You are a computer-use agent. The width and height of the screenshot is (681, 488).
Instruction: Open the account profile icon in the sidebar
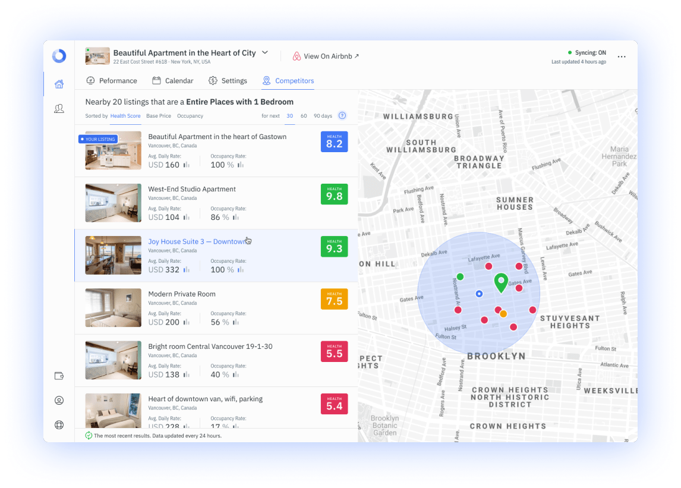59,400
